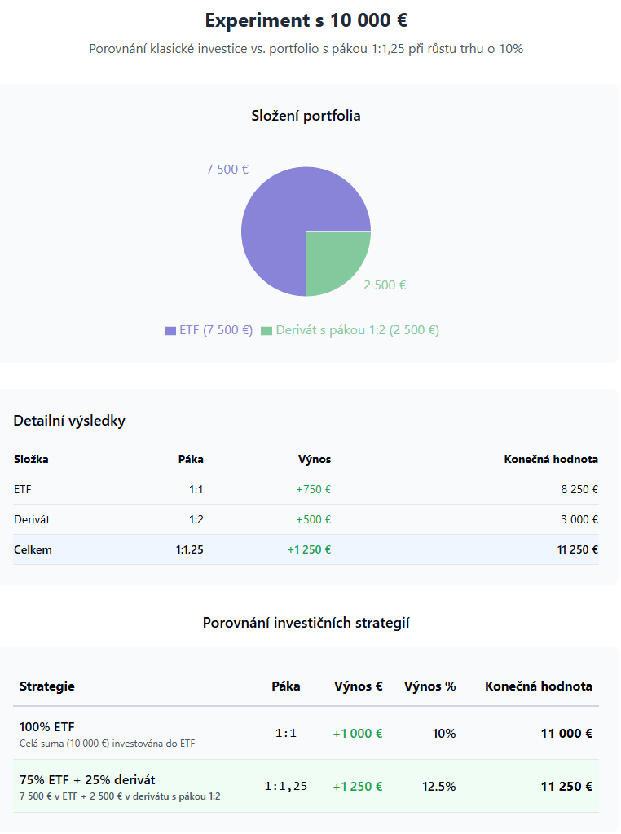Click the '+1 000 €' yield value

click(x=358, y=734)
